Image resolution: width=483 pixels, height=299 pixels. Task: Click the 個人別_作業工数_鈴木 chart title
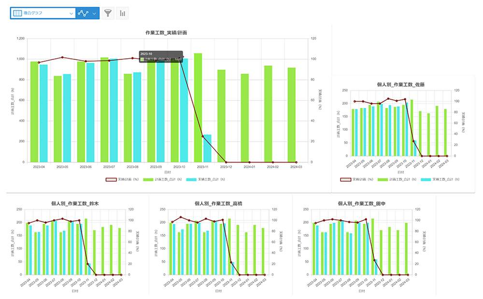tap(71, 204)
